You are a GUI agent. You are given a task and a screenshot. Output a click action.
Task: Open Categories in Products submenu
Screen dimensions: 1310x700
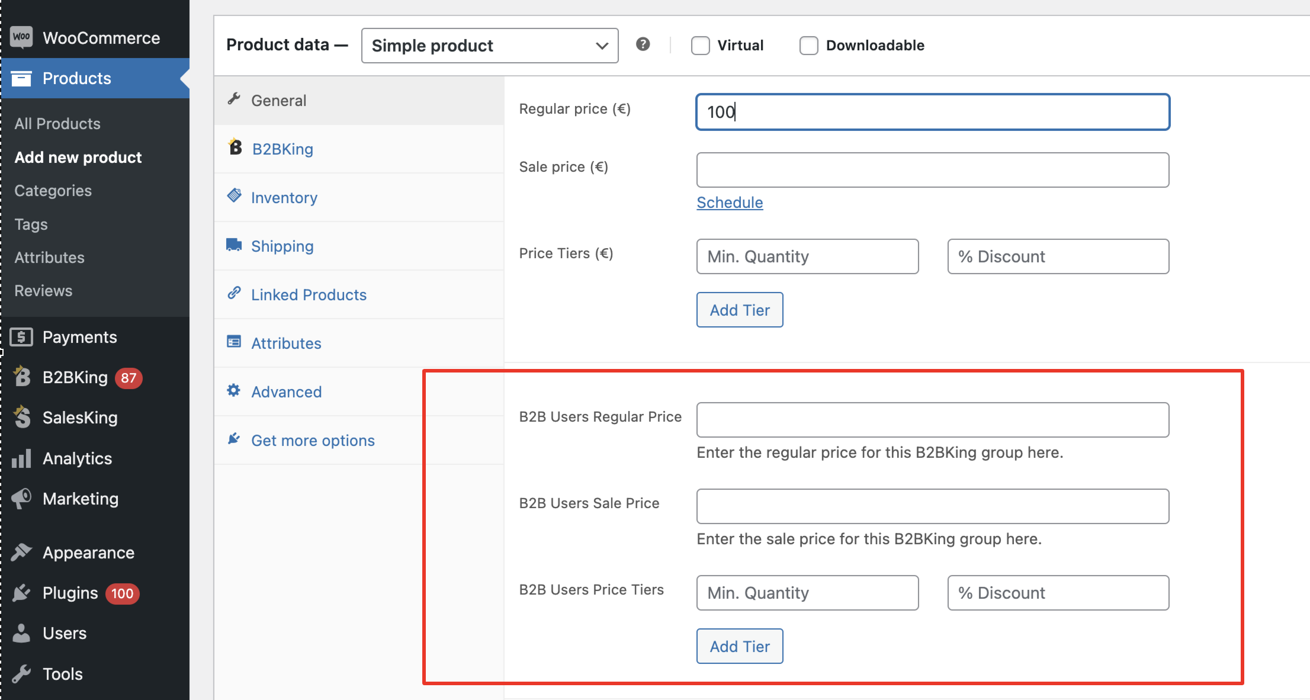click(x=53, y=191)
